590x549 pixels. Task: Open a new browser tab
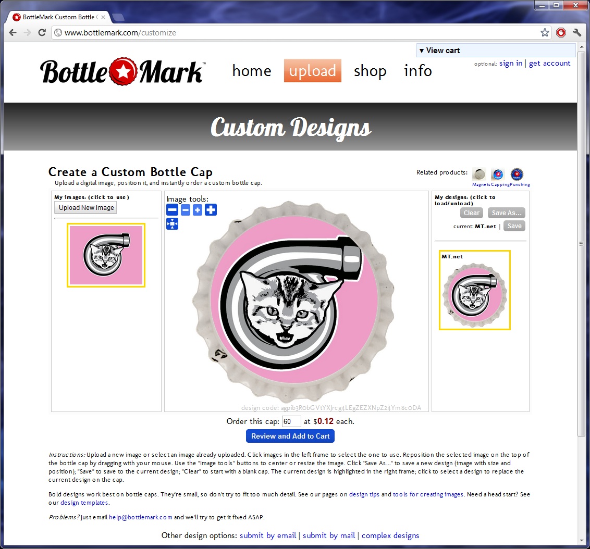pyautogui.click(x=118, y=17)
